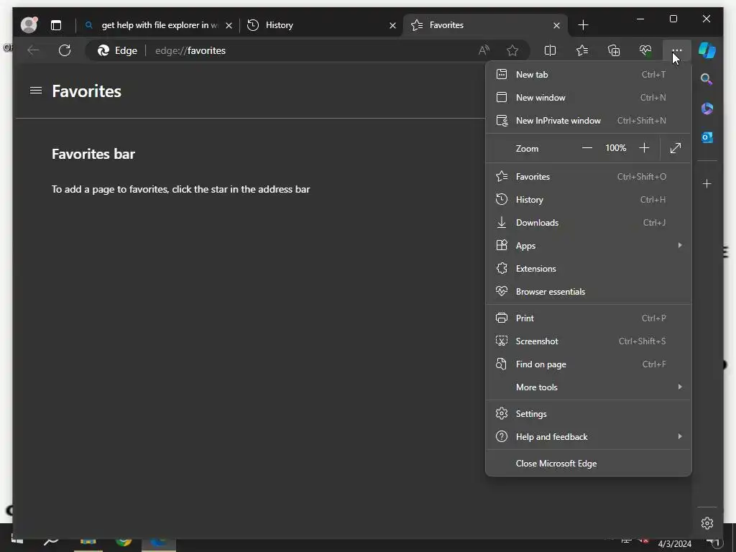The height and width of the screenshot is (552, 736).
Task: Open the Copilot sidebar icon
Action: tap(707, 50)
